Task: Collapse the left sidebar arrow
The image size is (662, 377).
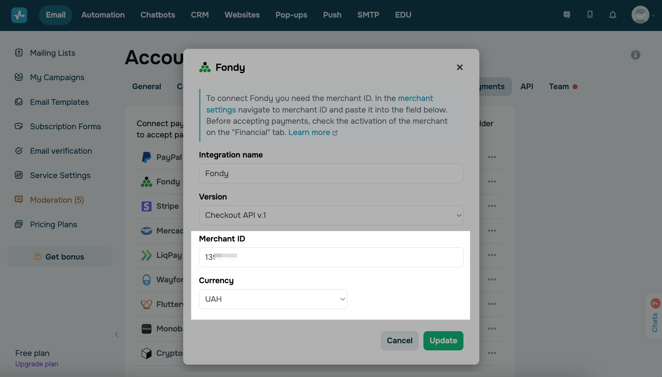Action: coord(117,334)
